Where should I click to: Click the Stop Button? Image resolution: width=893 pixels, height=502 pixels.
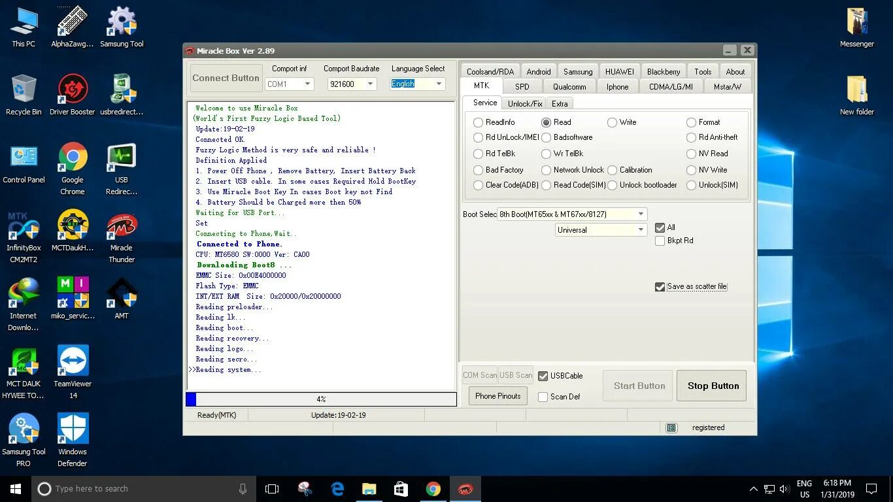pyautogui.click(x=713, y=386)
